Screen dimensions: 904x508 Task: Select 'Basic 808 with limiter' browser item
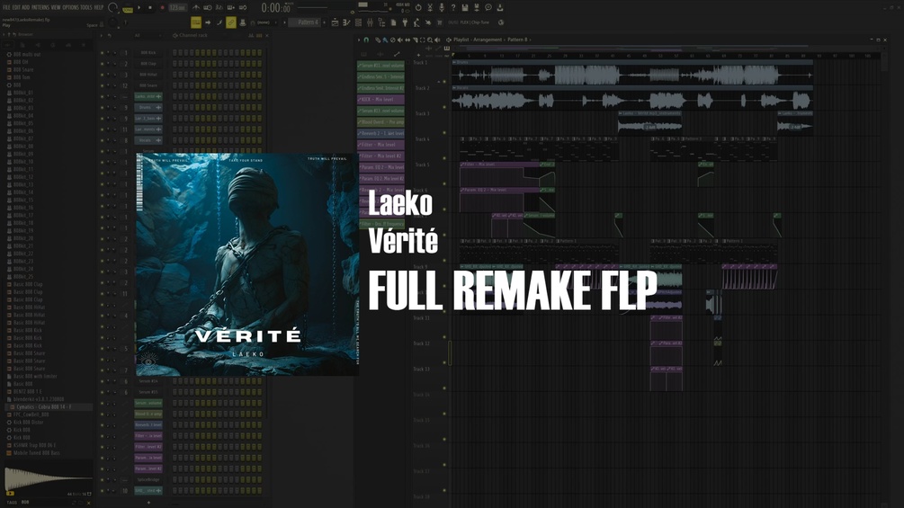(34, 376)
